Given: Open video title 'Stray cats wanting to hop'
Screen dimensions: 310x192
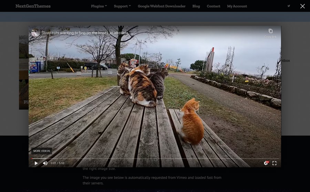Looking at the screenshot, I should click(85, 33).
